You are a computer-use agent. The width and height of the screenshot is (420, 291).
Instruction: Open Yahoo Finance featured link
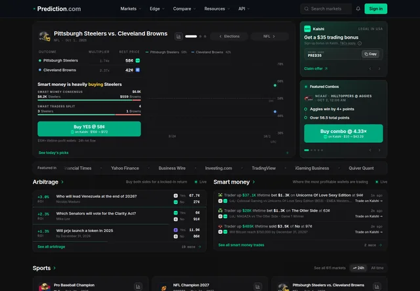[x=125, y=168]
